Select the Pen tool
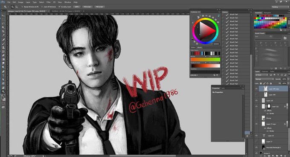 3,71
